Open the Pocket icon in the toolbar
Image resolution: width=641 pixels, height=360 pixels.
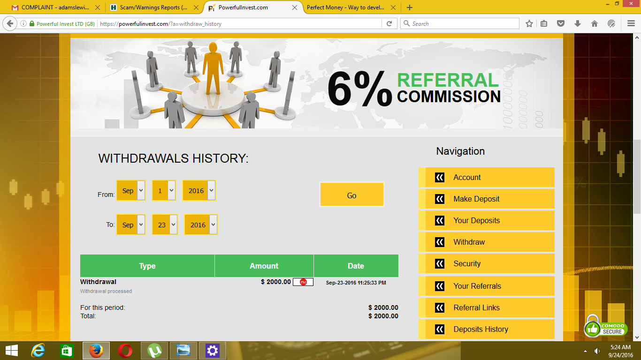pyautogui.click(x=560, y=23)
